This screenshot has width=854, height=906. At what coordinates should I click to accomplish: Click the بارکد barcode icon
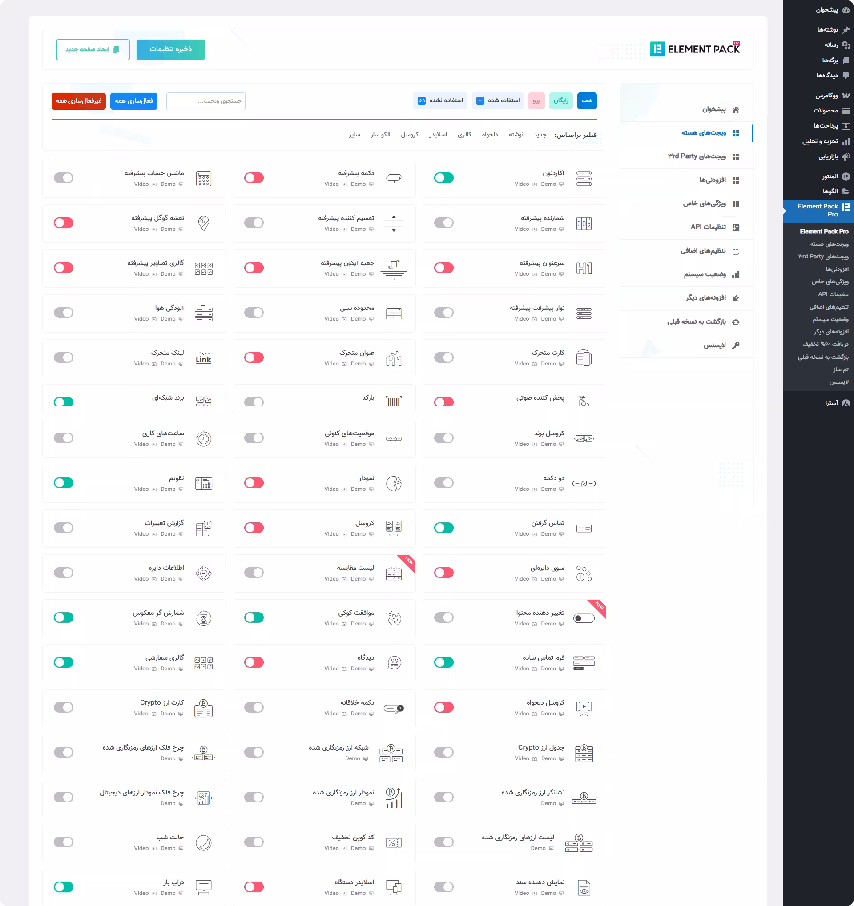[x=394, y=401]
